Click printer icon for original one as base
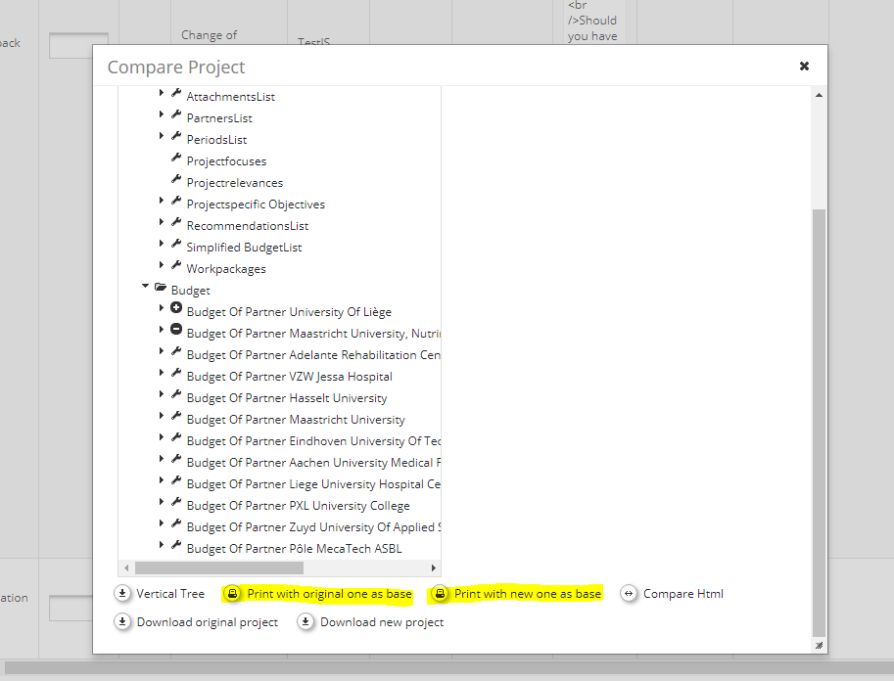The width and height of the screenshot is (894, 681). [233, 593]
